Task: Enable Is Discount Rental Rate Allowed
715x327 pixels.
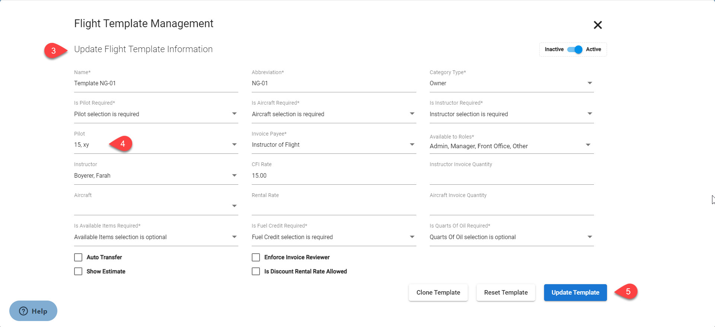Action: pos(256,272)
